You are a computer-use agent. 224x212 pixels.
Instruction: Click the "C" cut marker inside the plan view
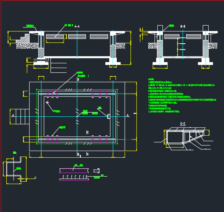(x=87, y=133)
